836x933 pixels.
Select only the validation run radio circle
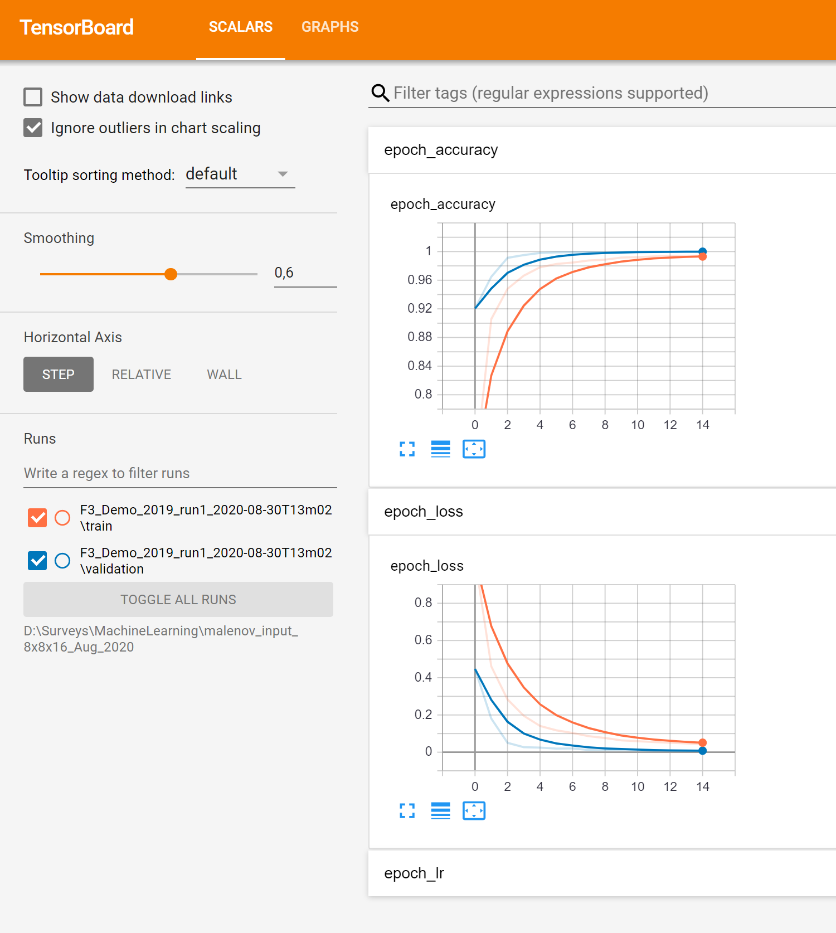(x=62, y=561)
